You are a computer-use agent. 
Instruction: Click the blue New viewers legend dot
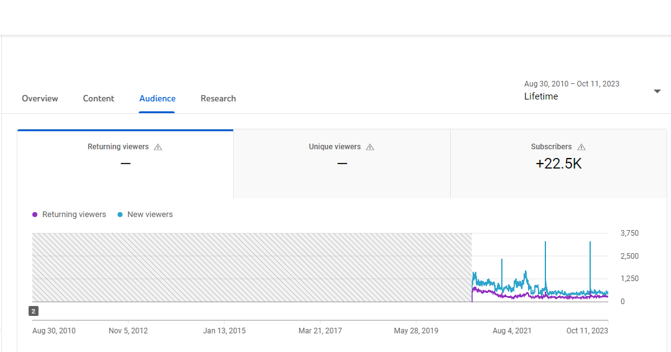pyautogui.click(x=120, y=215)
